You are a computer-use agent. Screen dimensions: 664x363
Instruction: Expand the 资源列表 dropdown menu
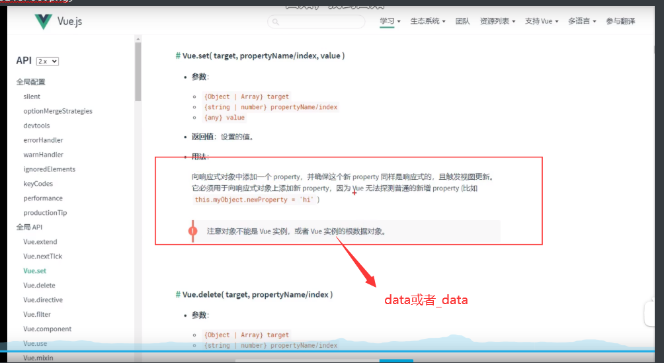(497, 21)
